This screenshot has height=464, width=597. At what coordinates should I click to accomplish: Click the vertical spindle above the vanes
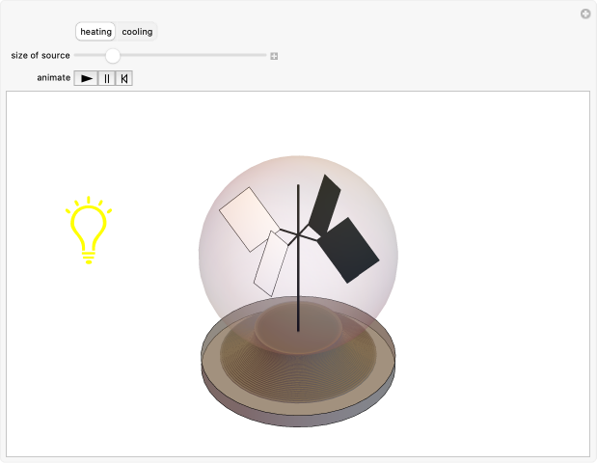[x=298, y=203]
